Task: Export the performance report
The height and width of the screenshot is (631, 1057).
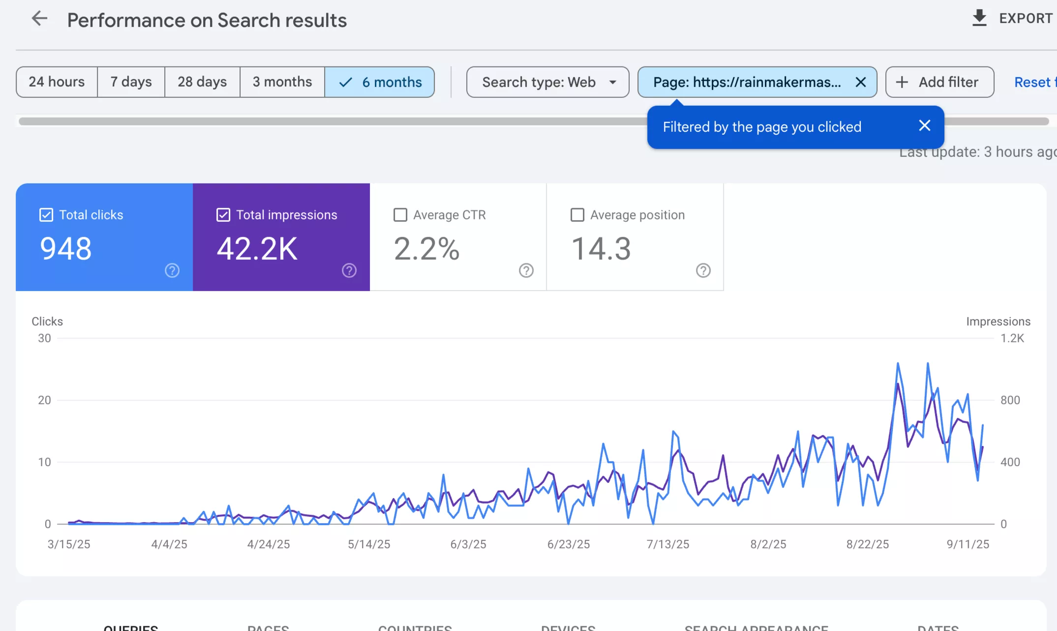Action: click(979, 18)
